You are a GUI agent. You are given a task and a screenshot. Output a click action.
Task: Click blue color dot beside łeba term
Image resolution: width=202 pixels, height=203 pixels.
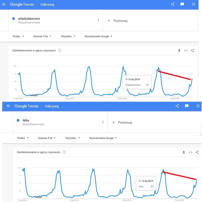pos(18,120)
